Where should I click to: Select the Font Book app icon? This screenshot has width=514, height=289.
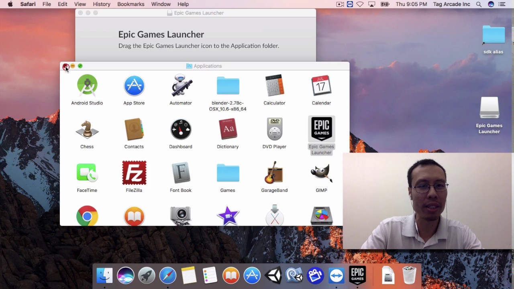tap(181, 173)
